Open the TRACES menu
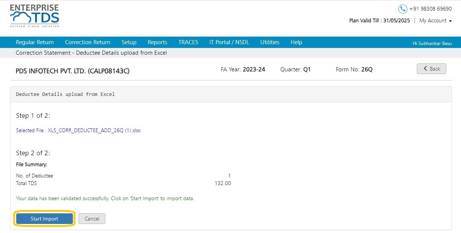The width and height of the screenshot is (461, 233). point(188,42)
